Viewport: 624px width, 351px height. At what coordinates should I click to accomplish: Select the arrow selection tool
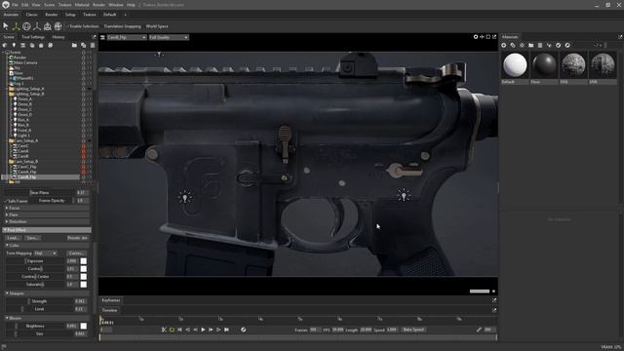[x=6, y=26]
